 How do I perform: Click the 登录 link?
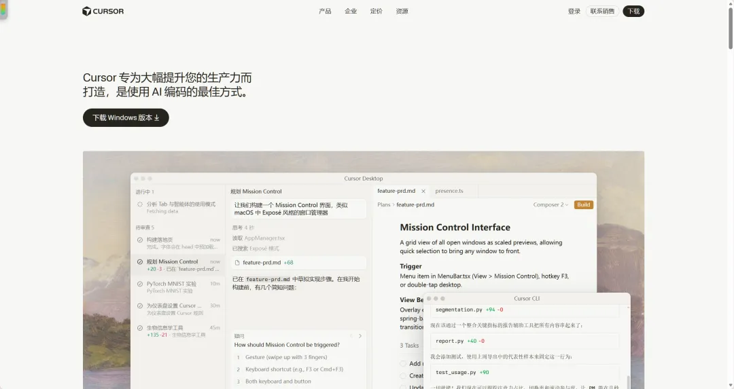pyautogui.click(x=574, y=12)
